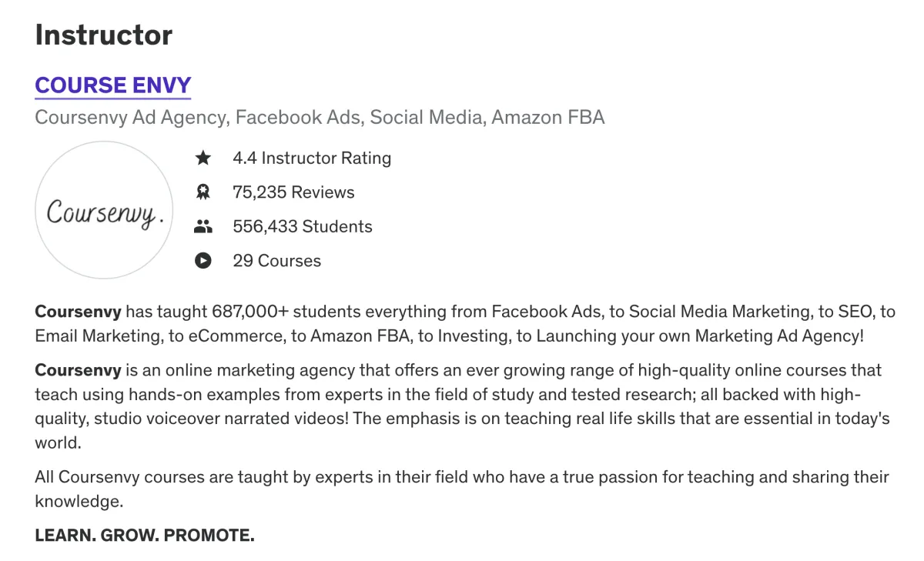The width and height of the screenshot is (924, 561).
Task: Select the 4.4 Instructor Rating text
Action: click(x=312, y=158)
